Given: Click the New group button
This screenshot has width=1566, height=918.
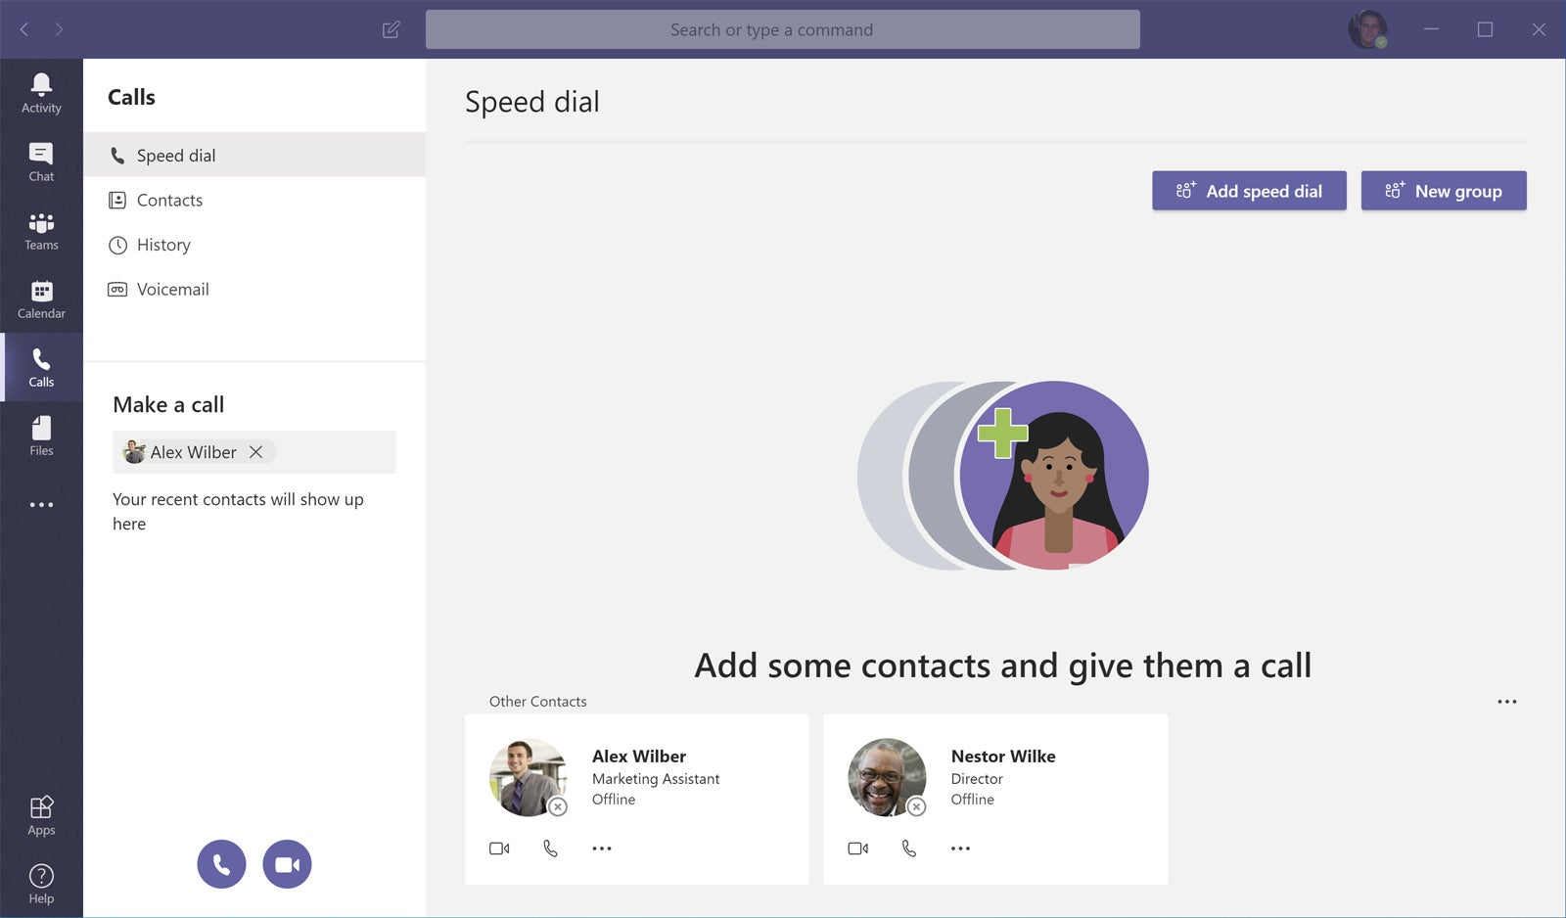Looking at the screenshot, I should pos(1444,191).
